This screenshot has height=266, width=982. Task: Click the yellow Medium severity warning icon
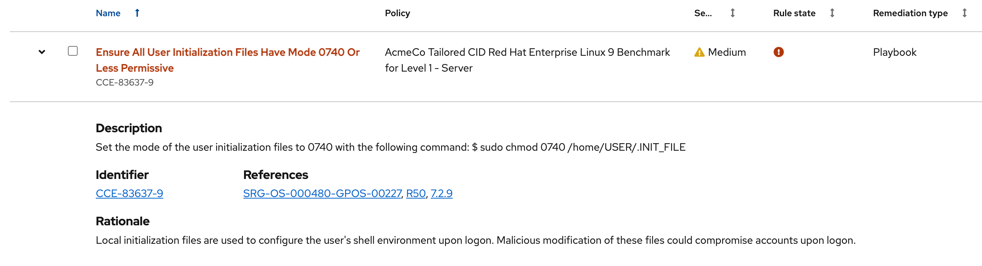click(699, 52)
